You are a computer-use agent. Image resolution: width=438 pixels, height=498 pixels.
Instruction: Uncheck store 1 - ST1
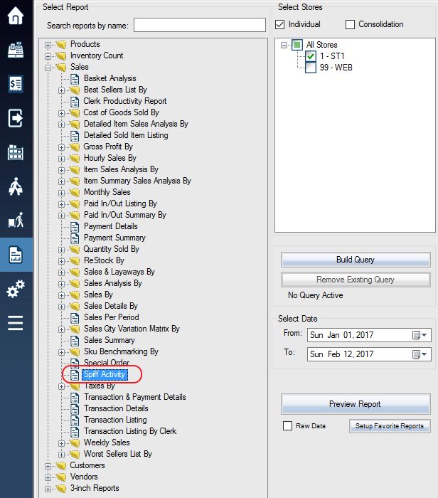[311, 56]
